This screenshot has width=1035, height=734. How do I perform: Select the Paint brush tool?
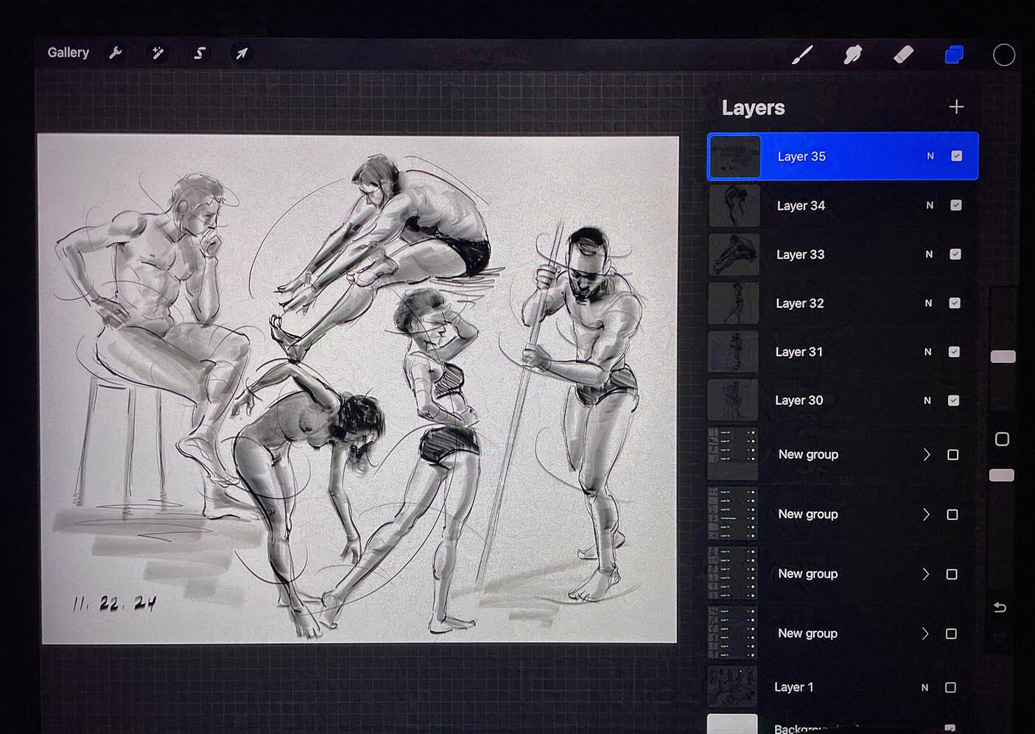coord(802,54)
